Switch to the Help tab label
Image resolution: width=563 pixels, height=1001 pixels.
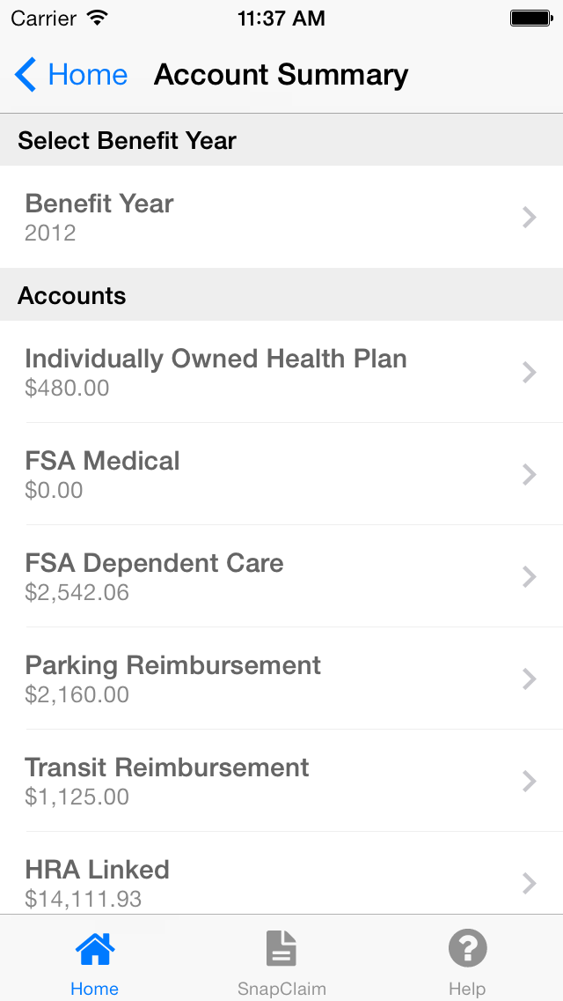467,989
